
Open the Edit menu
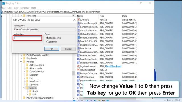(x=9, y=8)
